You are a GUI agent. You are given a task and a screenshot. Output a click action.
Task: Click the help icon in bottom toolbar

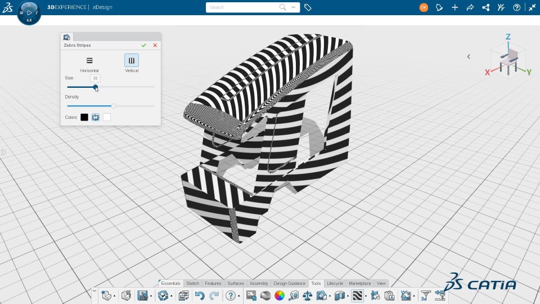click(x=231, y=296)
